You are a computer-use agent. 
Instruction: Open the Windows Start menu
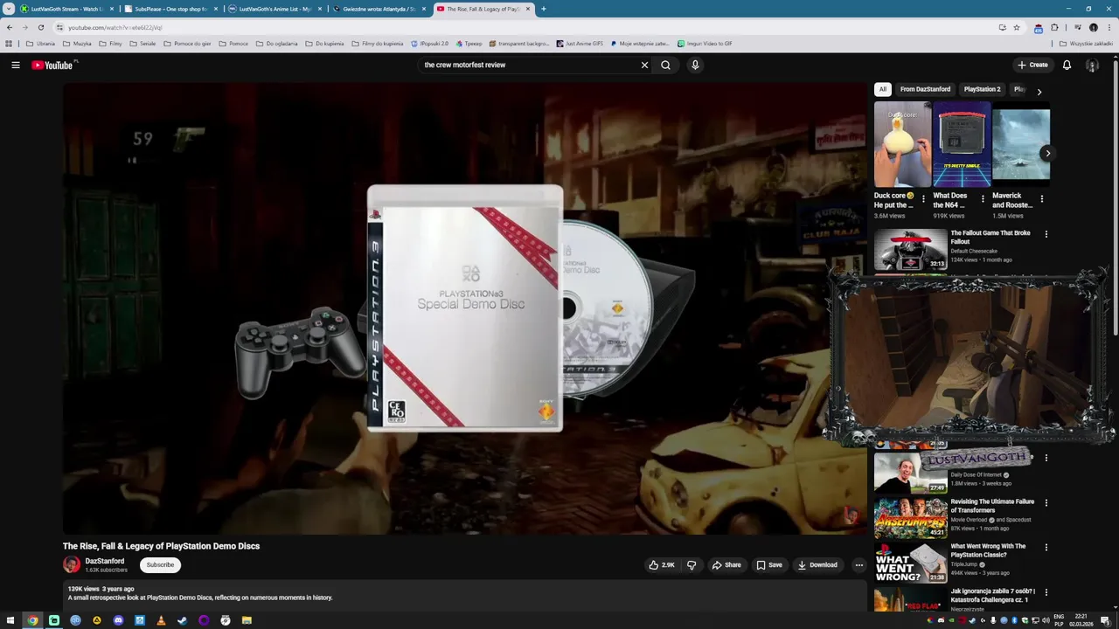tap(10, 620)
